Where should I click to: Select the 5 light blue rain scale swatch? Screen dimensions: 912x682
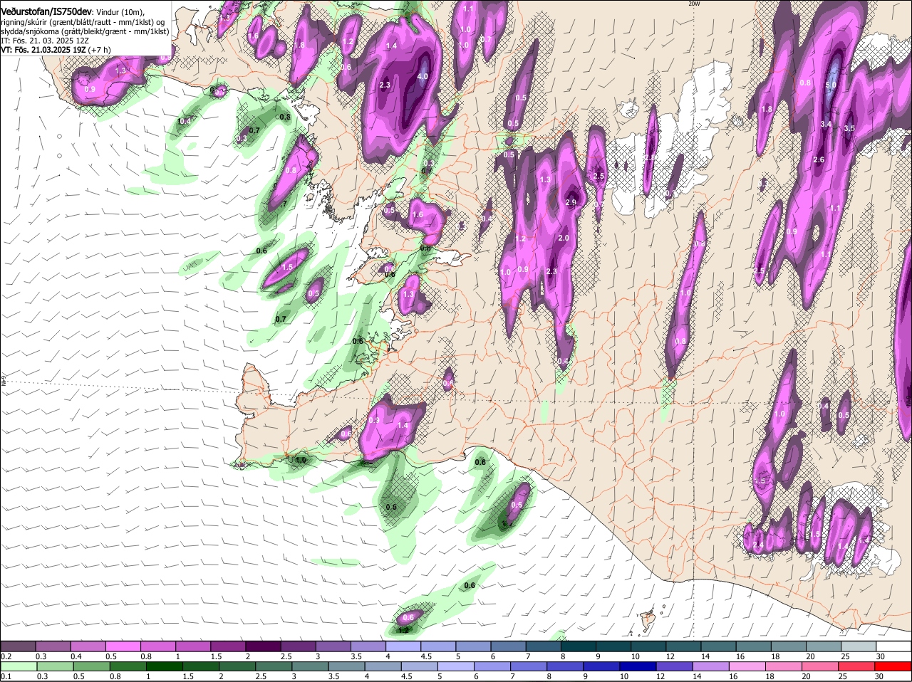(456, 666)
